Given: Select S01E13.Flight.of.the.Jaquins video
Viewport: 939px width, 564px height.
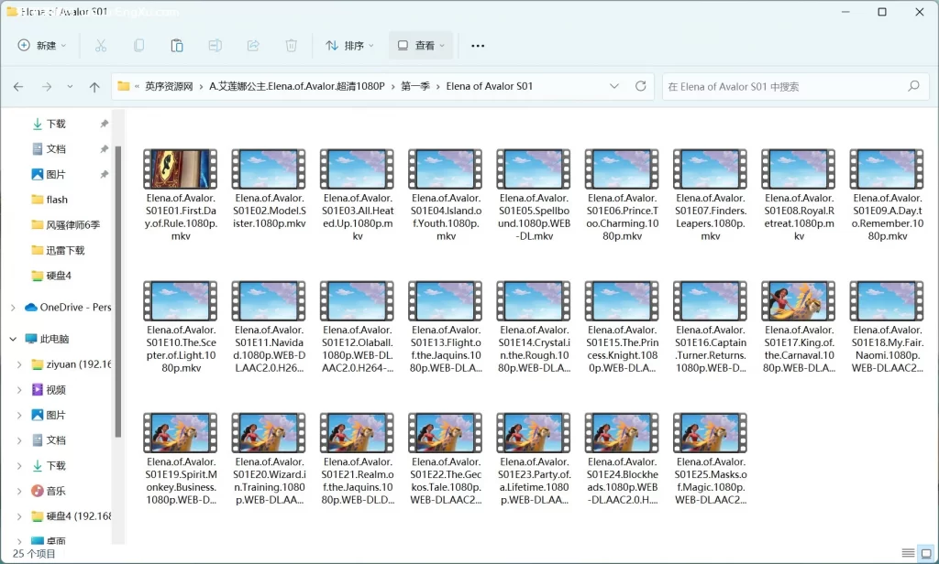Looking at the screenshot, I should pyautogui.click(x=446, y=327).
